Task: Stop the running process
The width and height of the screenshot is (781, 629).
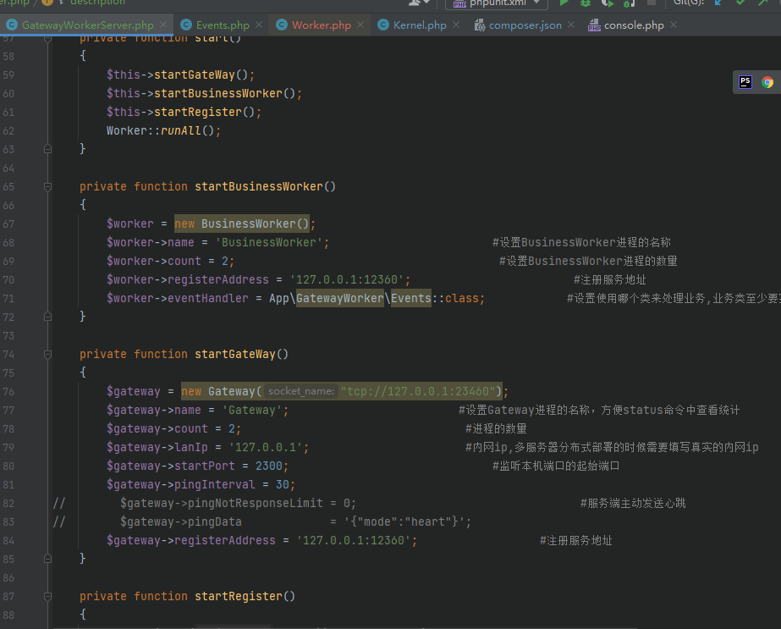Action: click(651, 3)
